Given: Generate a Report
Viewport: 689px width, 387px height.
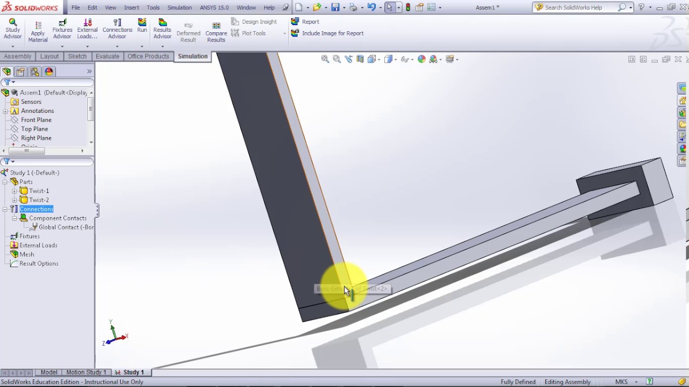Looking at the screenshot, I should pos(305,21).
